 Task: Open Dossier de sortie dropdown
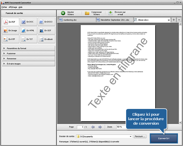(x=131, y=136)
